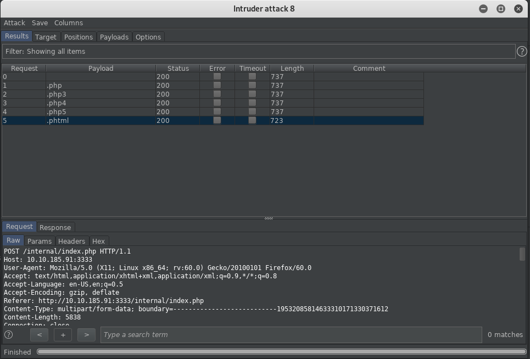Click the Host header line
The width and height of the screenshot is (530, 359).
tap(48, 260)
